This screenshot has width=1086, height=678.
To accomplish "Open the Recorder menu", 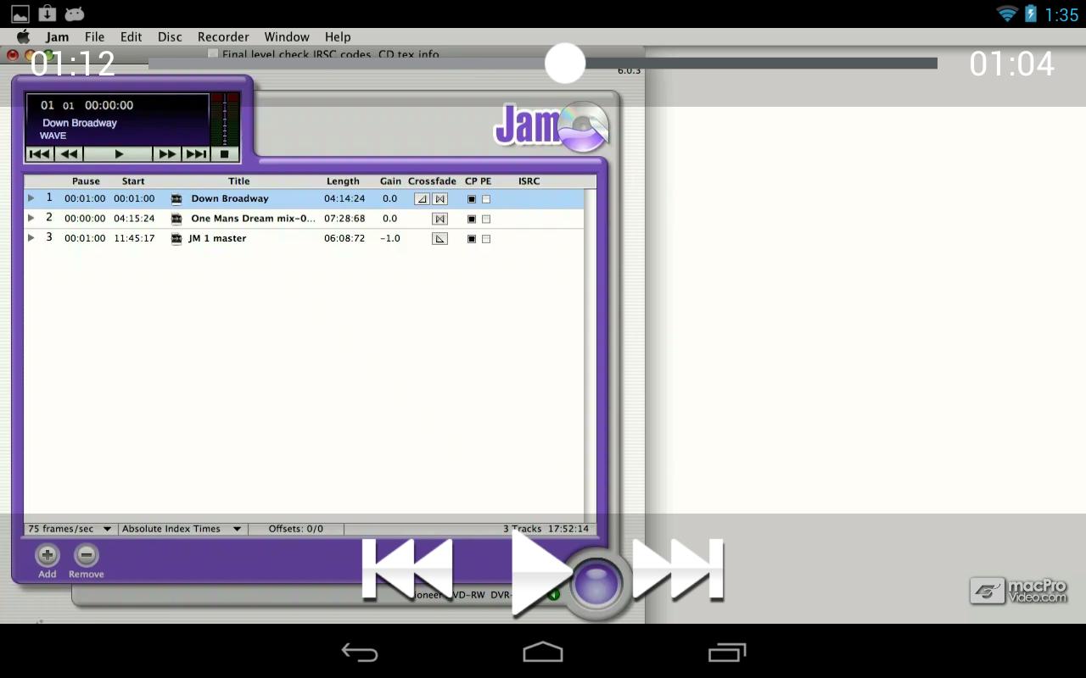I will (x=223, y=36).
